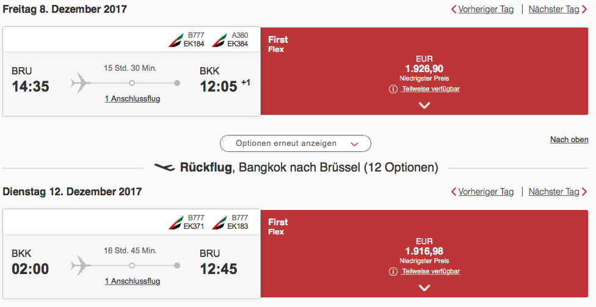Screen dimensions: 596x307
Task: Click airplane icon on BRU to BKK flight
Action: (x=81, y=83)
